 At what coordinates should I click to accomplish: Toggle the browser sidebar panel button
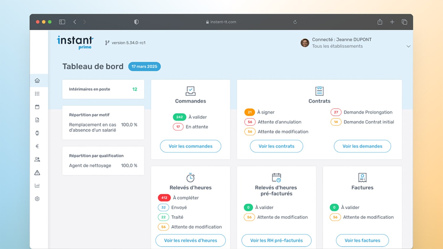62,22
